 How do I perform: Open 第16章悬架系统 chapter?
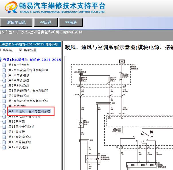[x=20, y=142]
